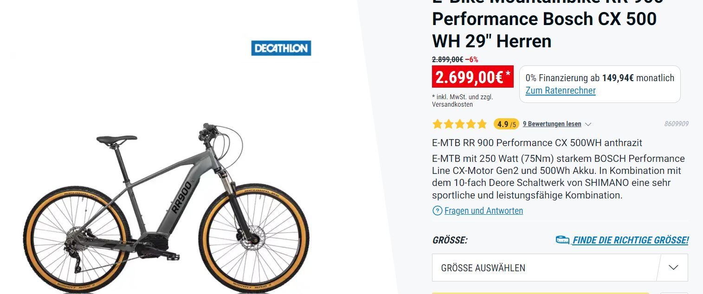Expand reviews with chevron beside Bewertungen
The height and width of the screenshot is (294, 703).
pos(588,124)
